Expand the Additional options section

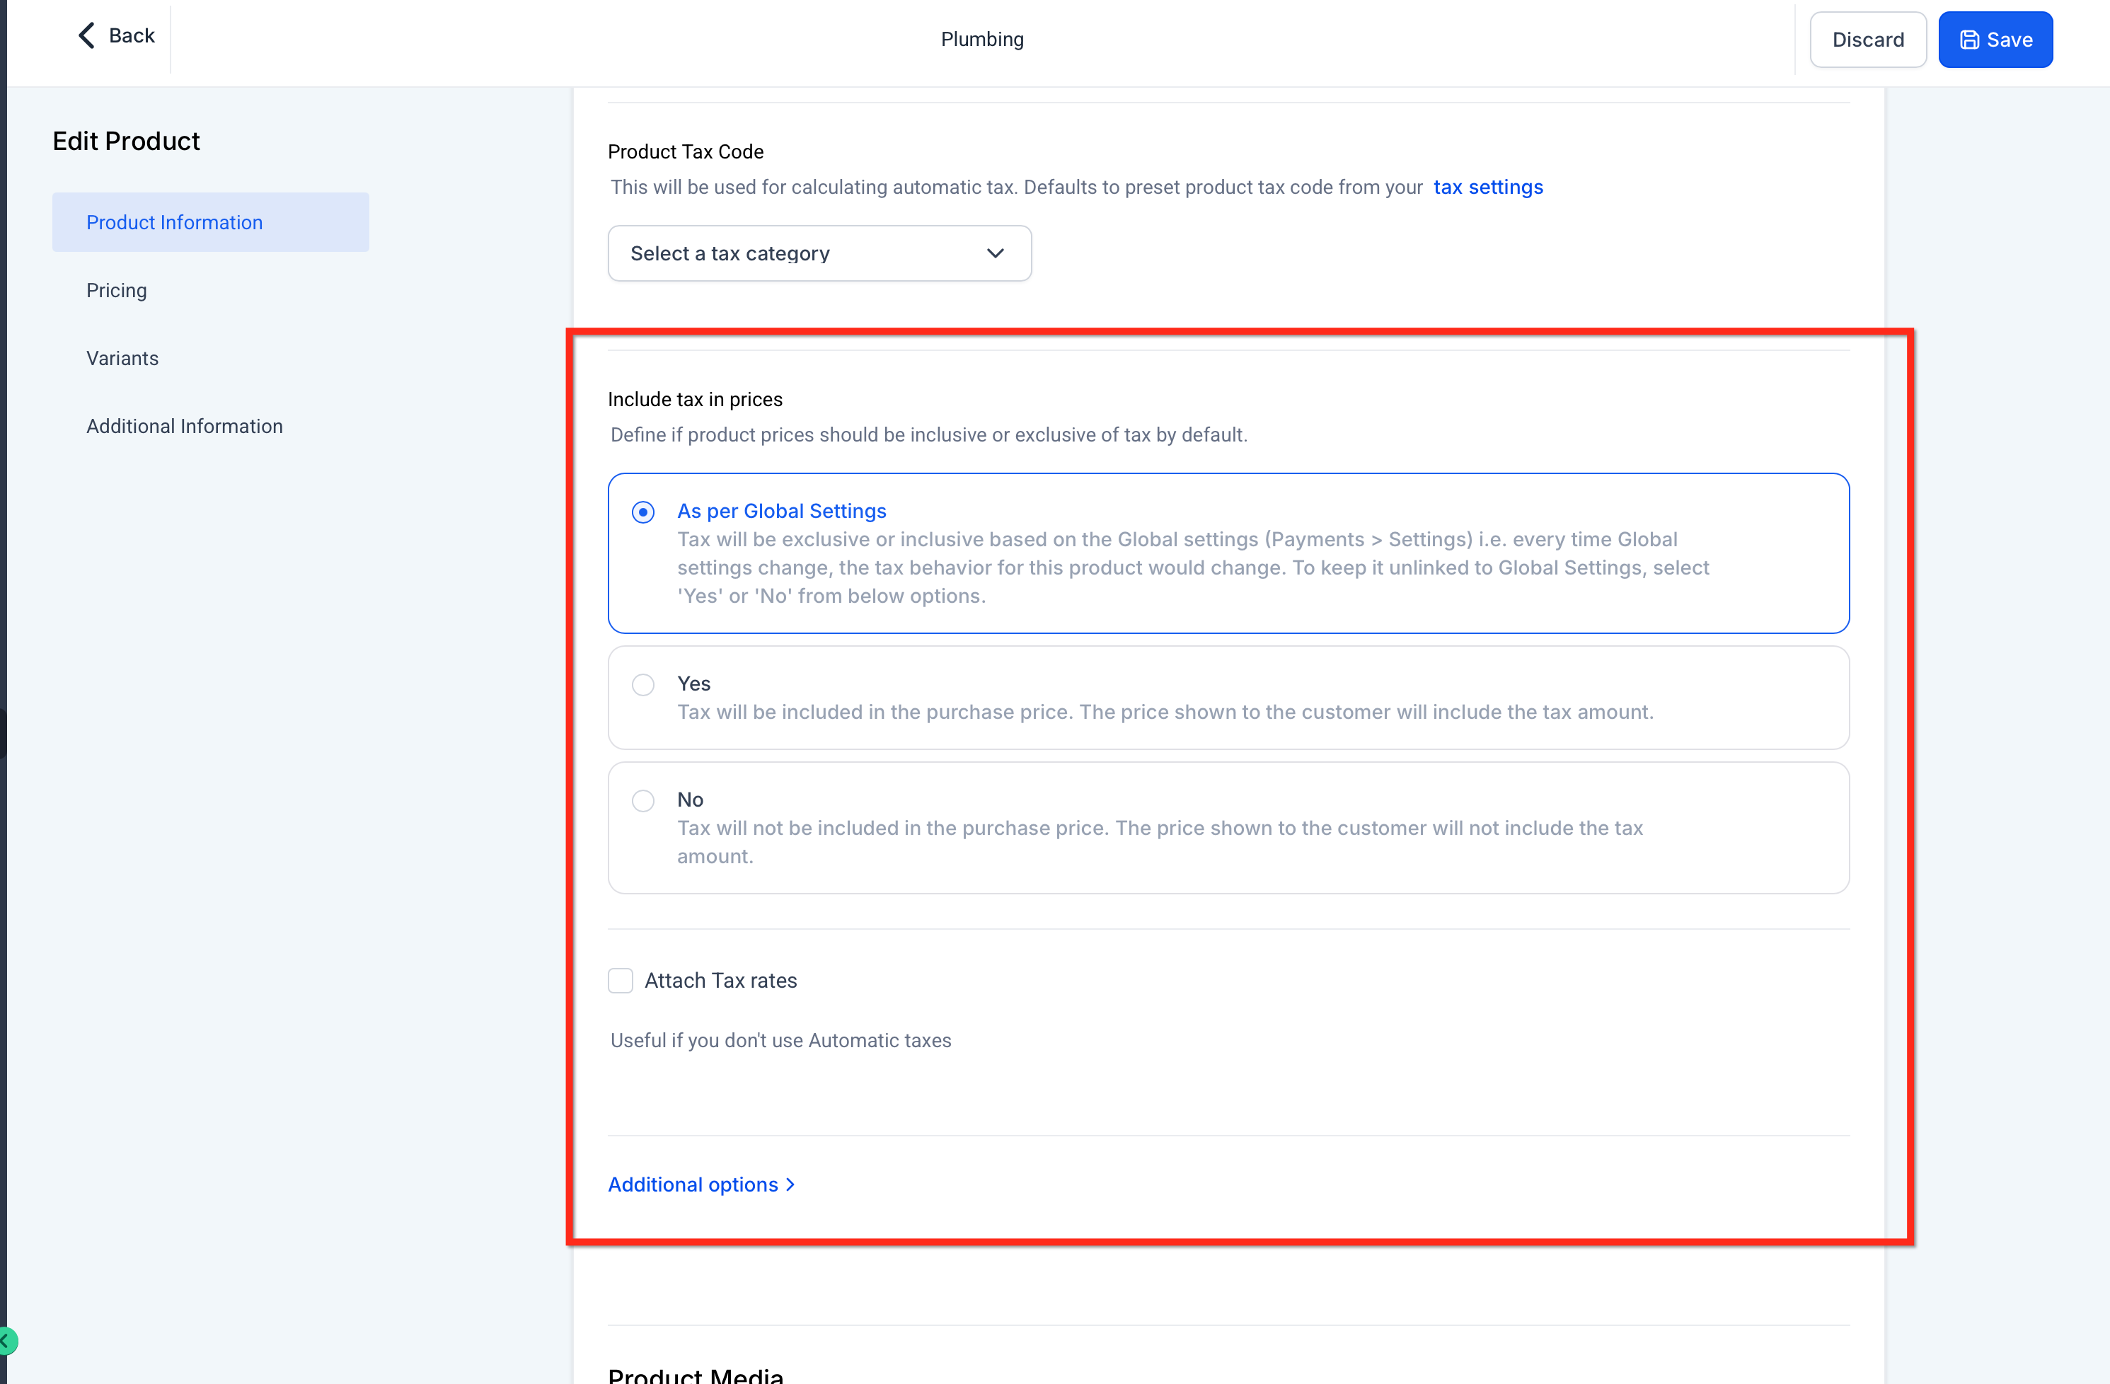point(693,1184)
